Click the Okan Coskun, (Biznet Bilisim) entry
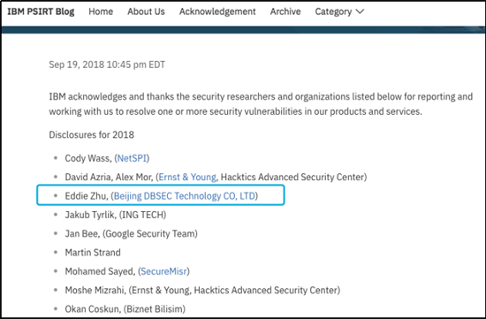The image size is (486, 319). 125,309
